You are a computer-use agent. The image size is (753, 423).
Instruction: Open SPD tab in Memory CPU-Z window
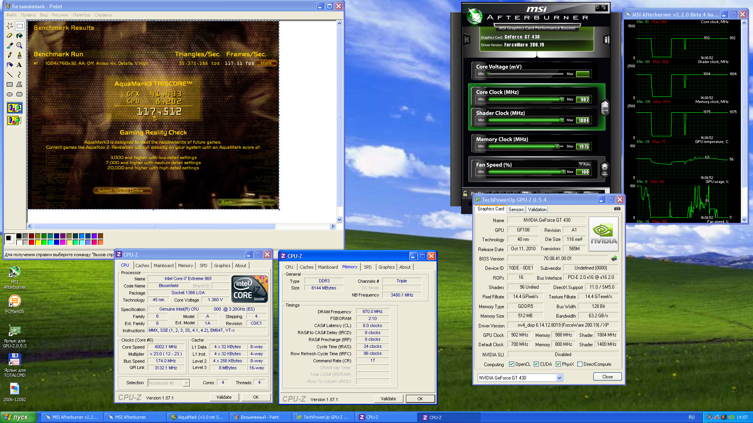point(367,267)
